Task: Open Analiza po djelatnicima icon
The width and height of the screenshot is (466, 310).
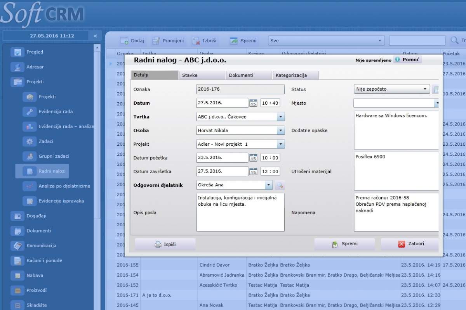Action: point(30,186)
